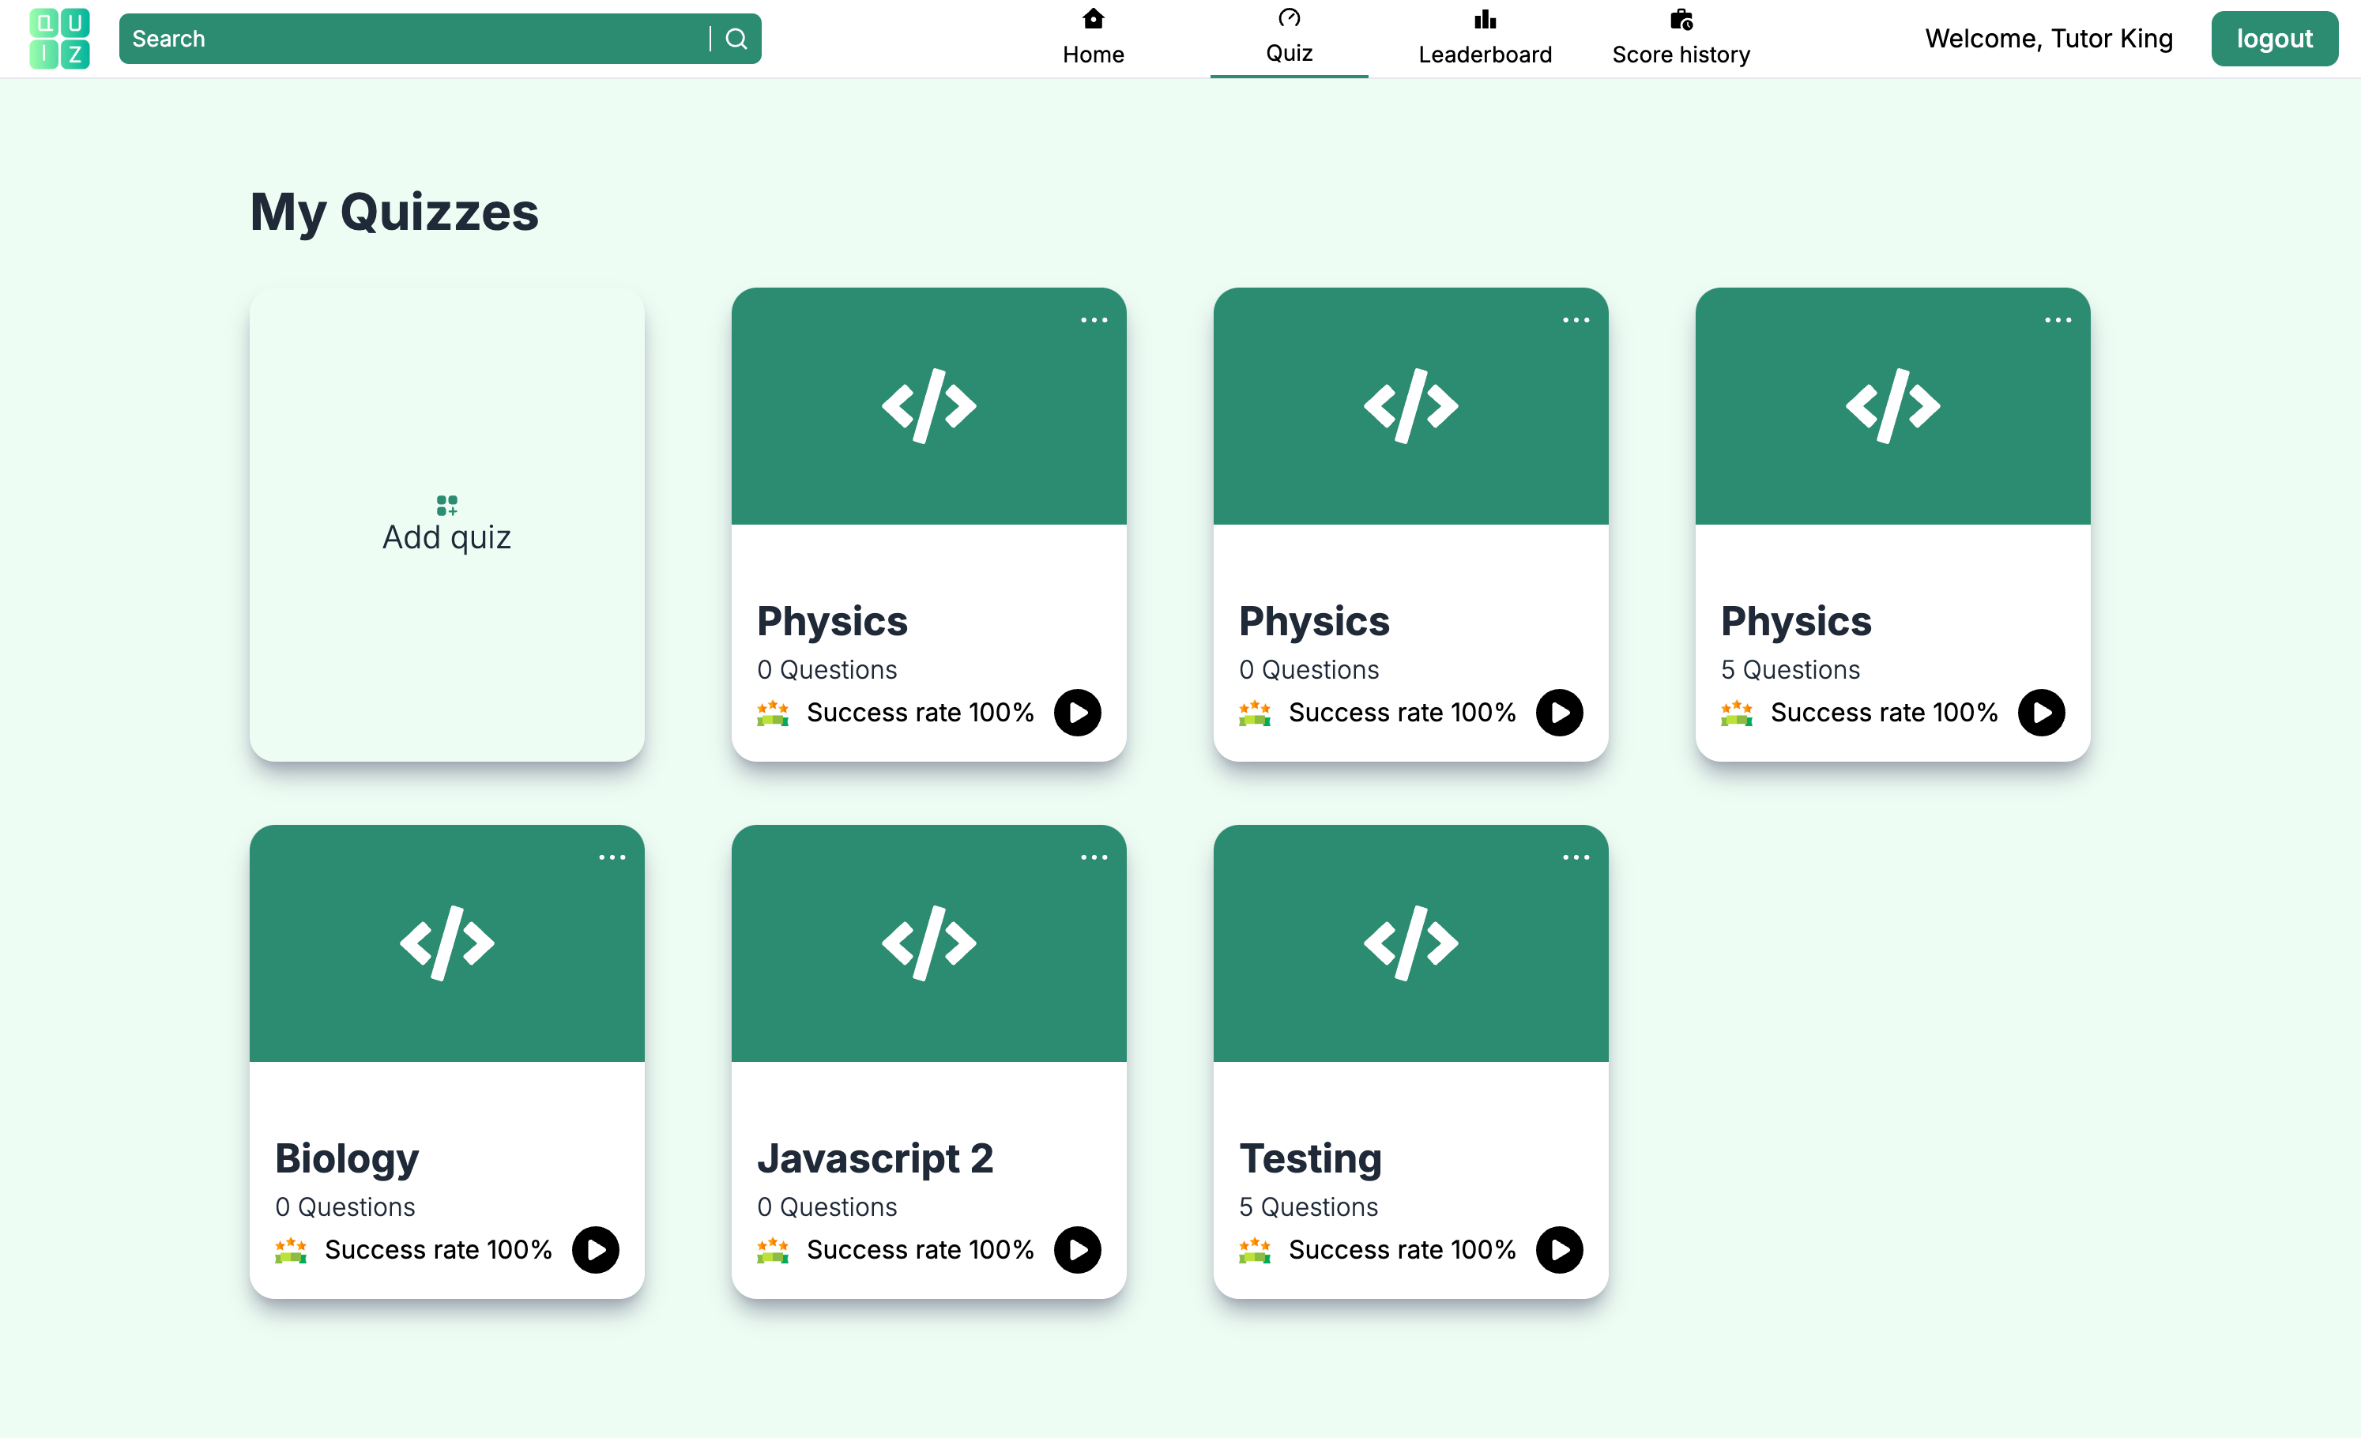
Task: Click the search magnifier icon
Action: 735,40
